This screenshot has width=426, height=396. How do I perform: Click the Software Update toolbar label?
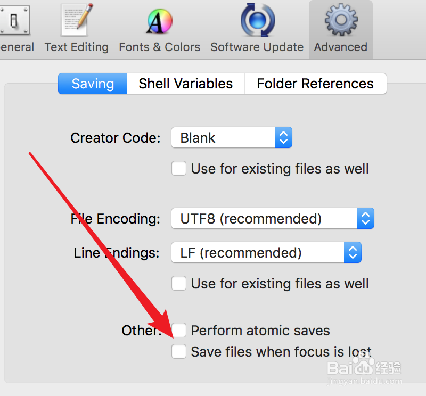[257, 47]
